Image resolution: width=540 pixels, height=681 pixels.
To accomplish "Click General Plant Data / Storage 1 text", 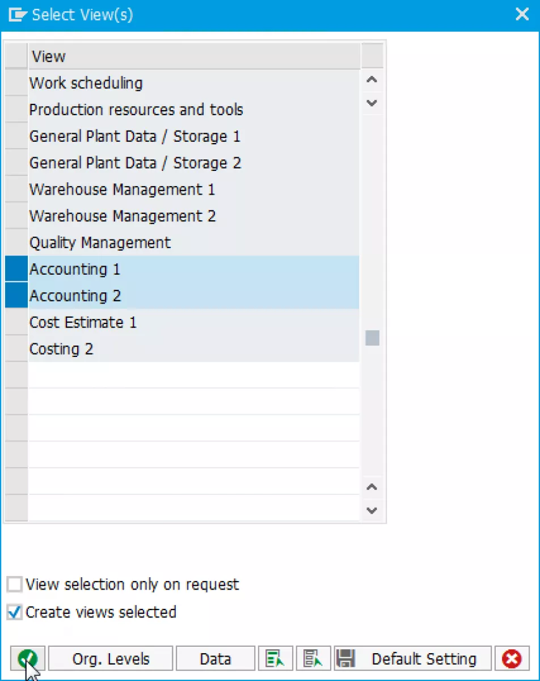I will [x=135, y=136].
